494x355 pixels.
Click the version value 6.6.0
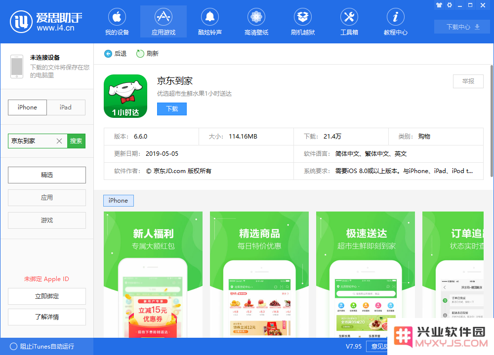tap(140, 137)
